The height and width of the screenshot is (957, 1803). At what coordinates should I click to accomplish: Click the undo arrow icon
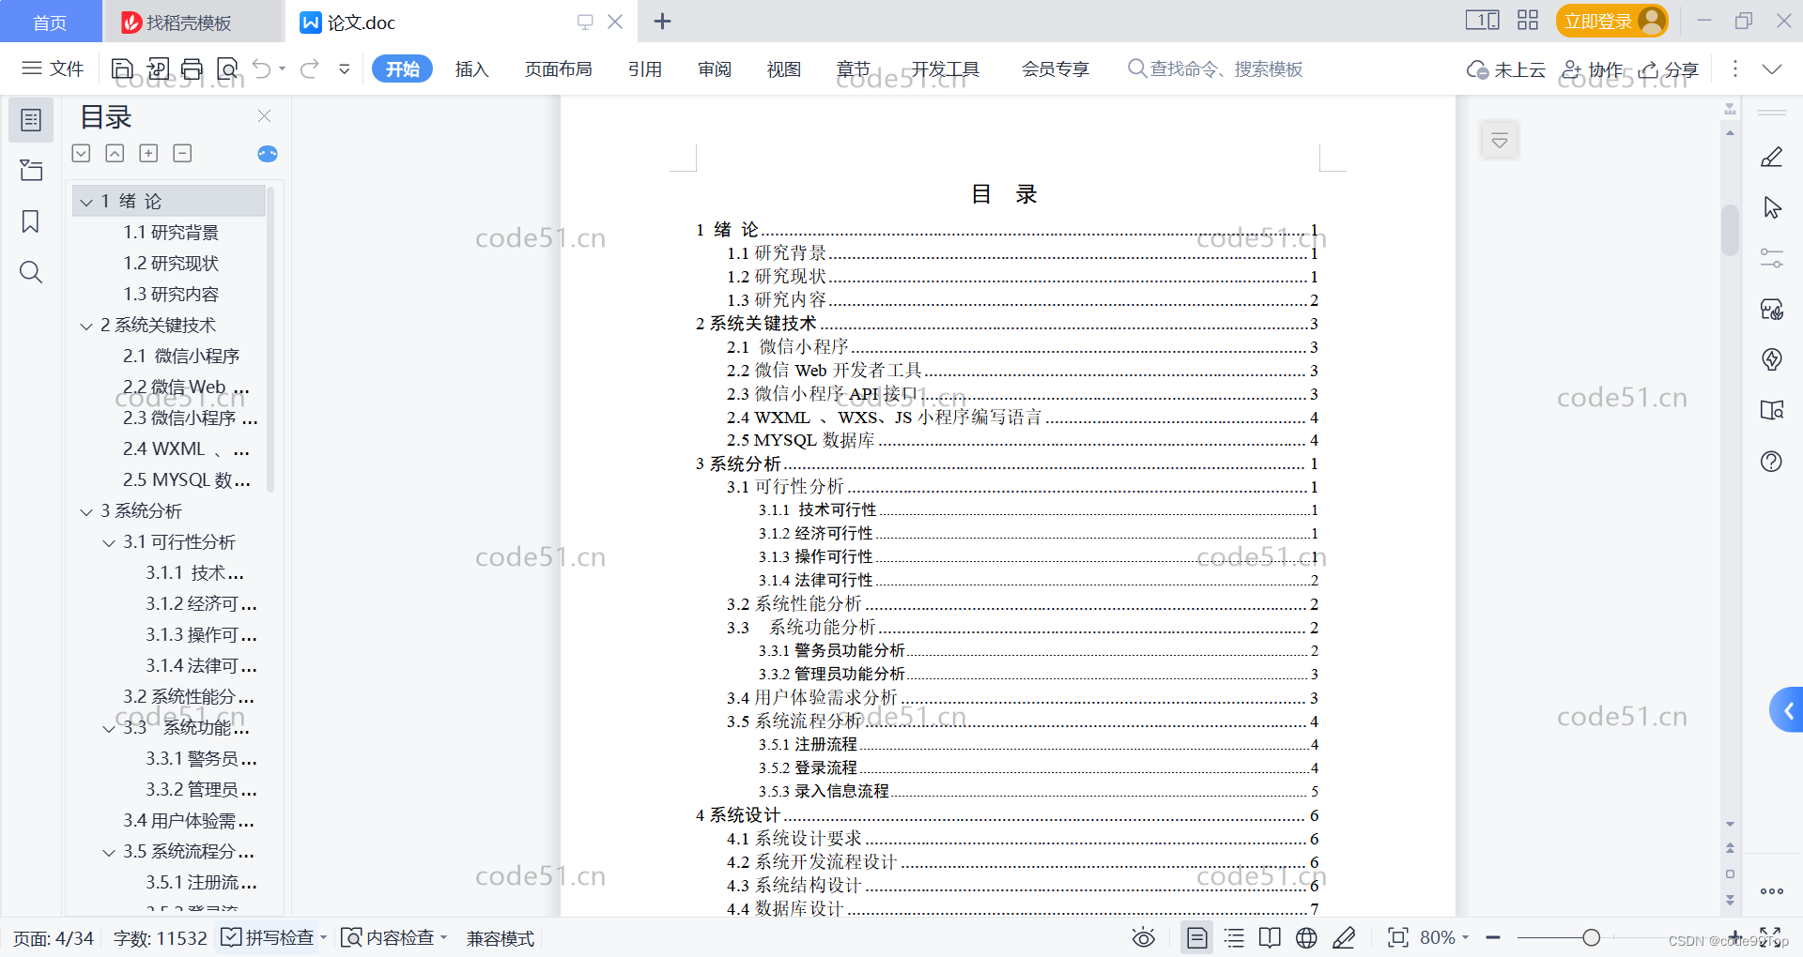pyautogui.click(x=262, y=68)
